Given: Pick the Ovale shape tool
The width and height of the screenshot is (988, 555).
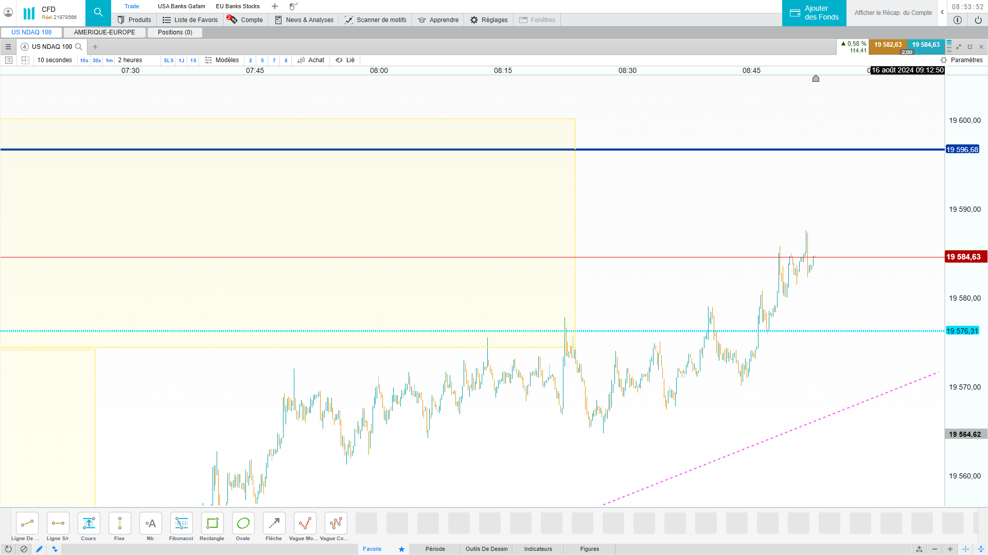Looking at the screenshot, I should pos(243,524).
